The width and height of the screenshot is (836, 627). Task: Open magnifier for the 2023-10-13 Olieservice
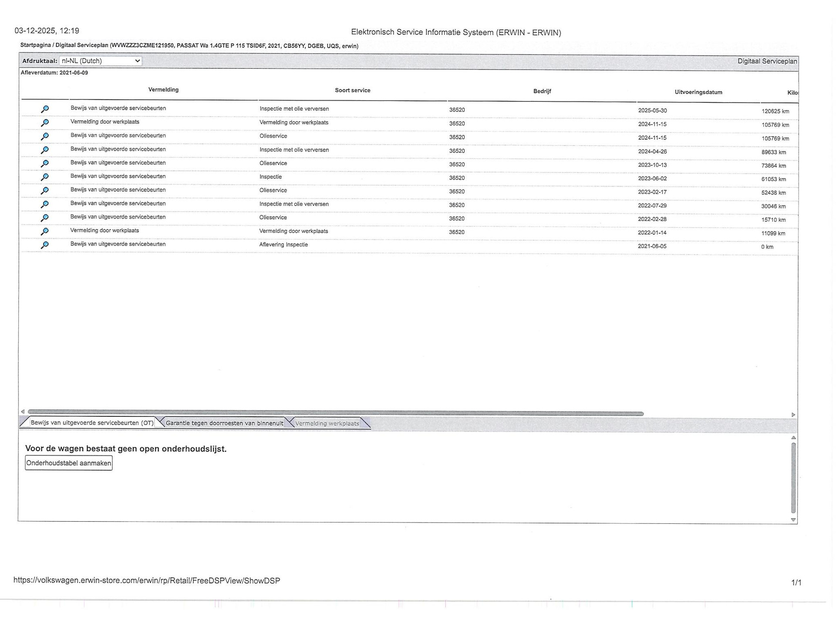44,164
